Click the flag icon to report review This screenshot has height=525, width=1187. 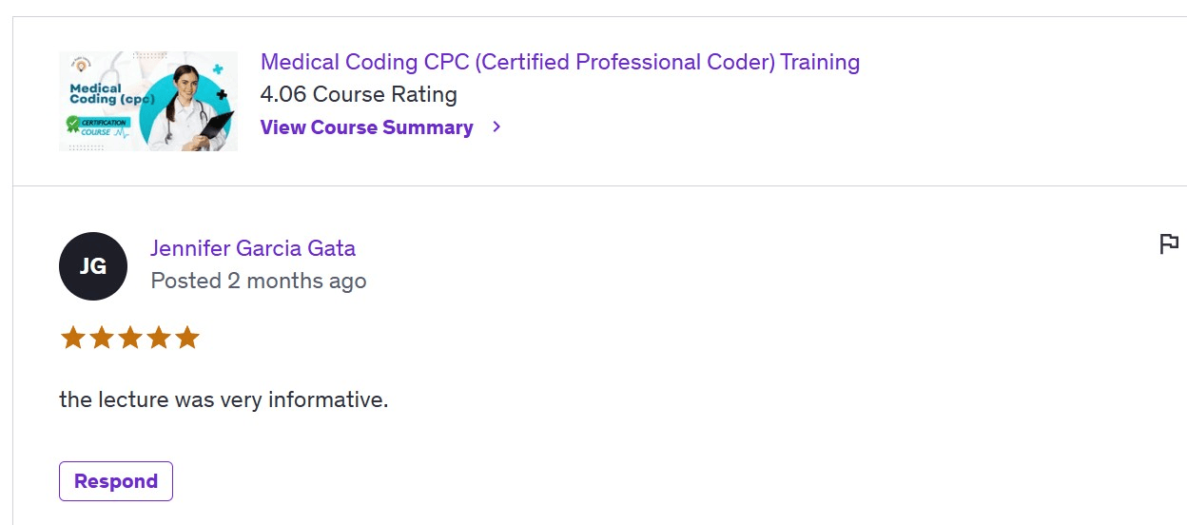click(1169, 244)
